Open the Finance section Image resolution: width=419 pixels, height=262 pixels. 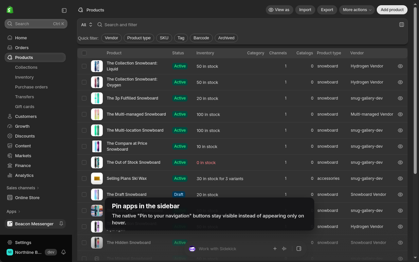pyautogui.click(x=35, y=165)
